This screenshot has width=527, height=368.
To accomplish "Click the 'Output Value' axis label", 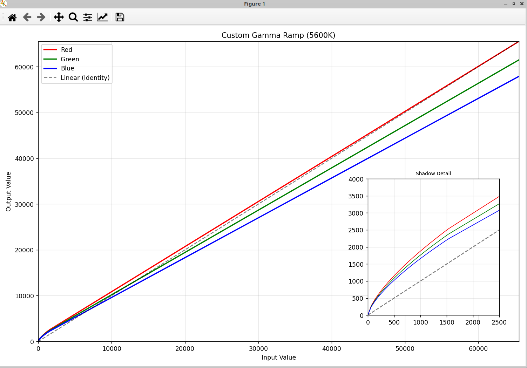I will pos(8,192).
